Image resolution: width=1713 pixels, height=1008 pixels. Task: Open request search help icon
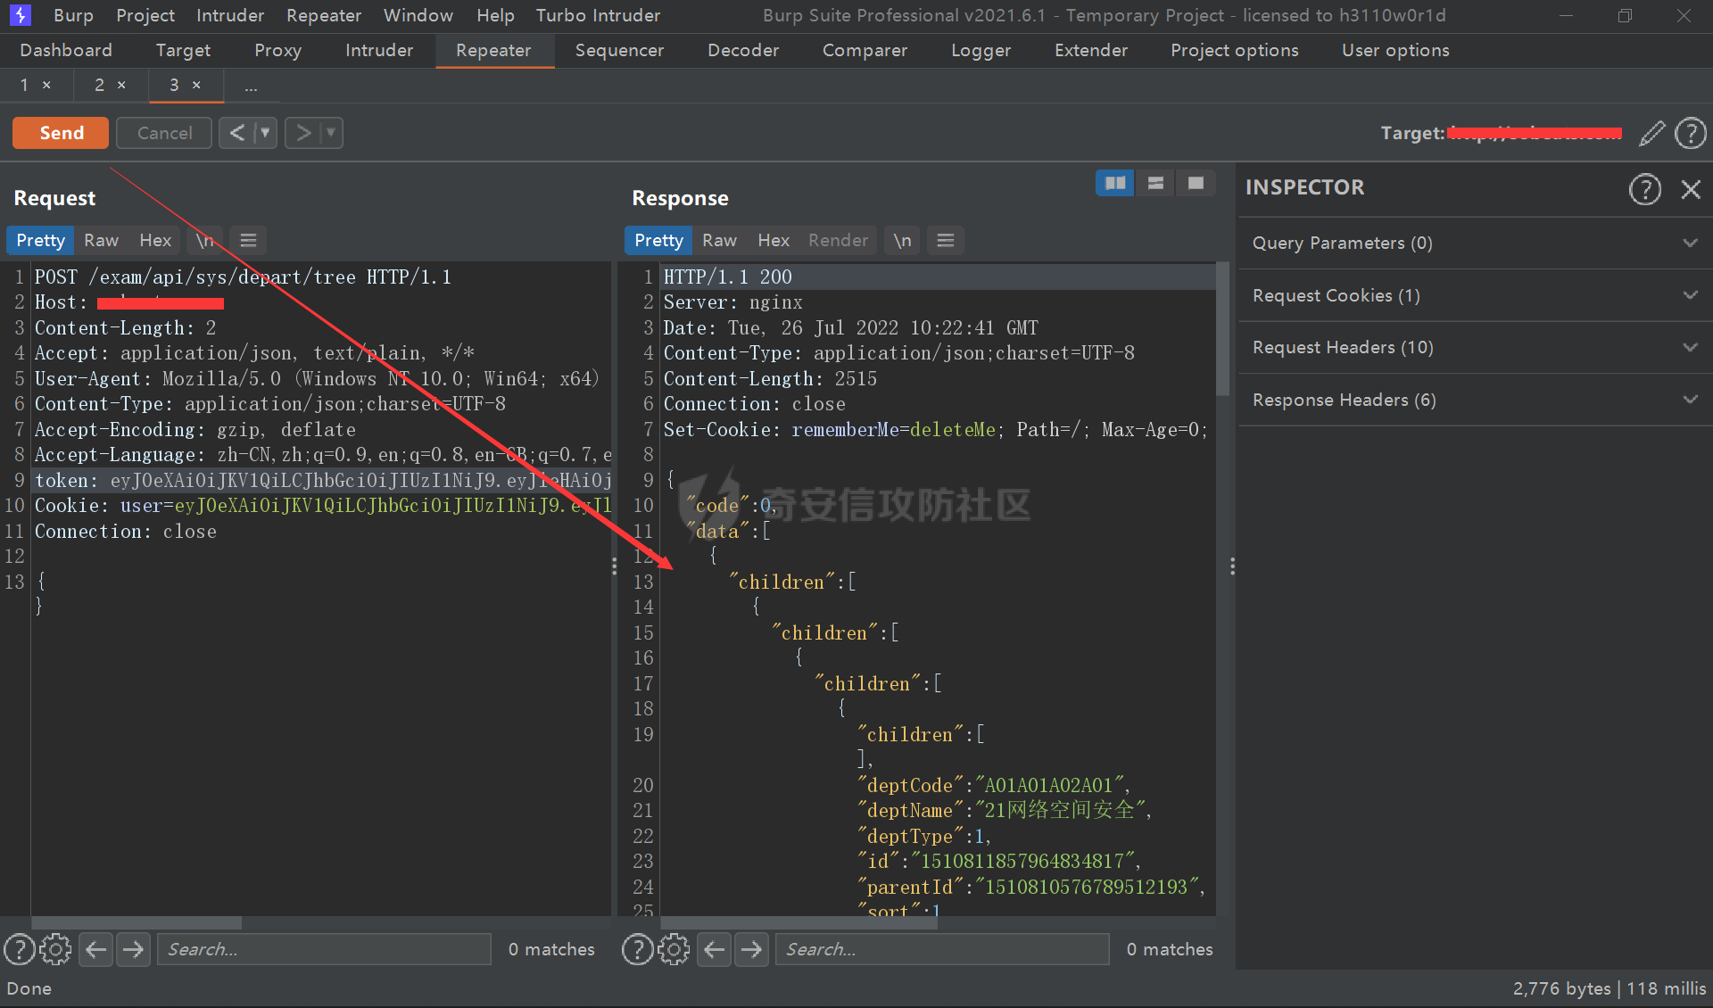20,949
